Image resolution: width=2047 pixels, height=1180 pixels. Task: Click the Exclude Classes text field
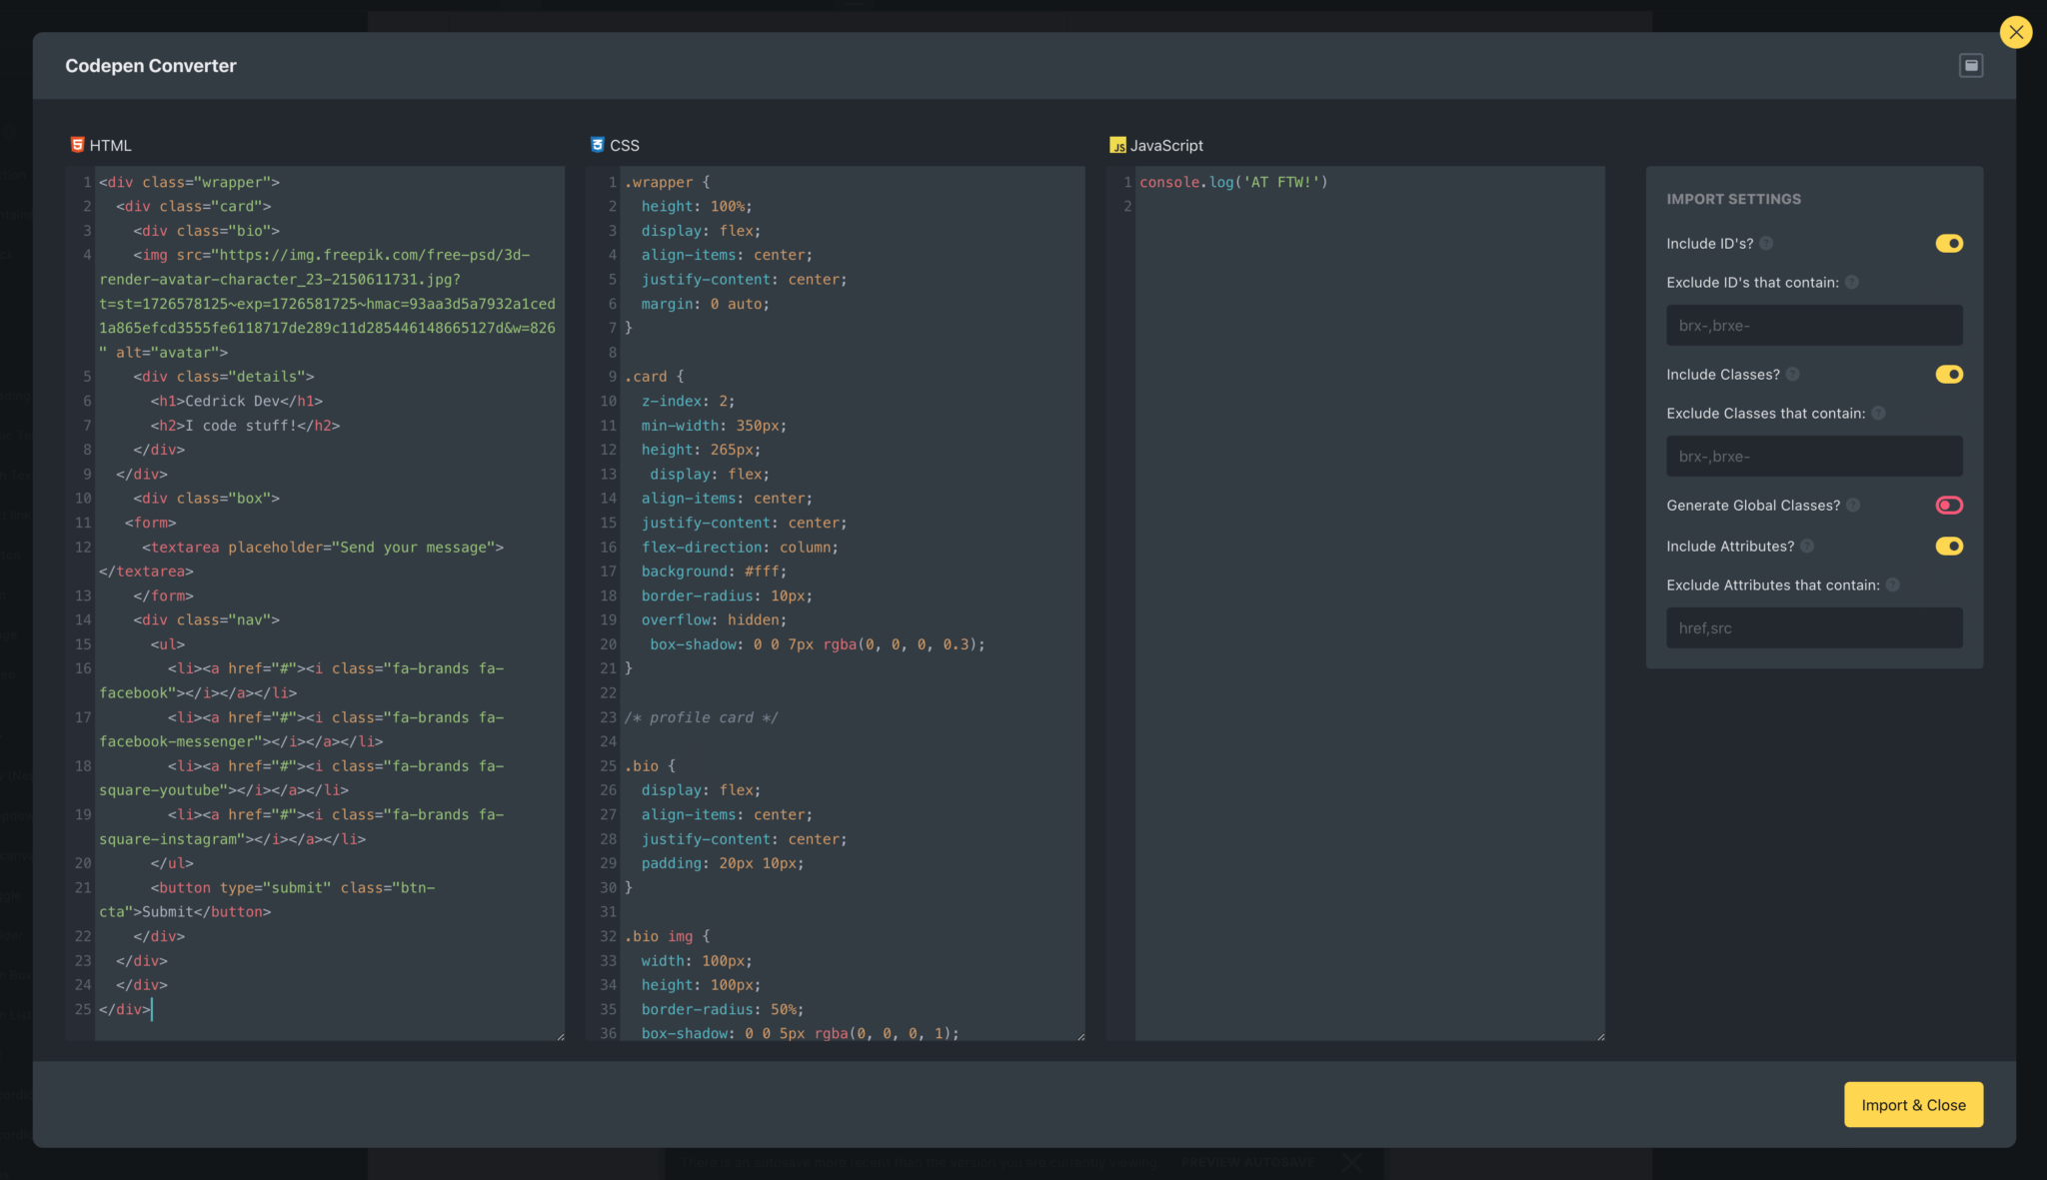pyautogui.click(x=1814, y=457)
